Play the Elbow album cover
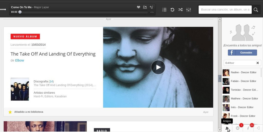 [158, 67]
